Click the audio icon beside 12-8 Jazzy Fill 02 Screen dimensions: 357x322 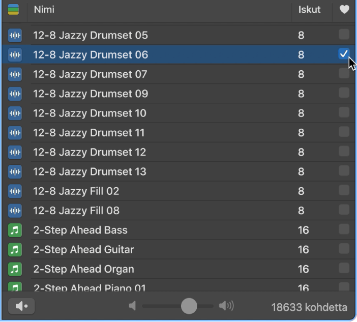click(15, 191)
